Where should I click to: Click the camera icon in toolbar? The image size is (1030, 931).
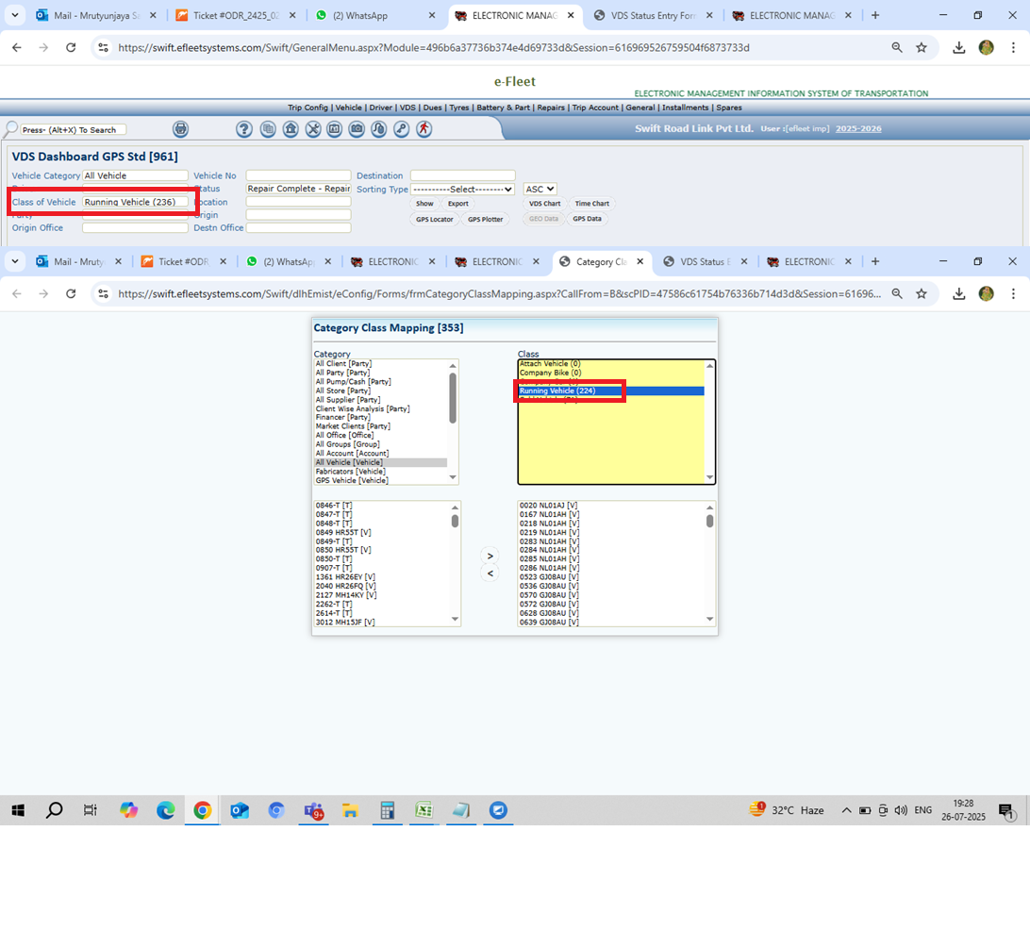[357, 129]
